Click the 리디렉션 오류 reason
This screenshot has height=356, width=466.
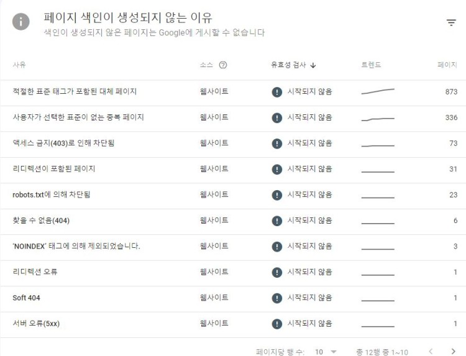35,272
